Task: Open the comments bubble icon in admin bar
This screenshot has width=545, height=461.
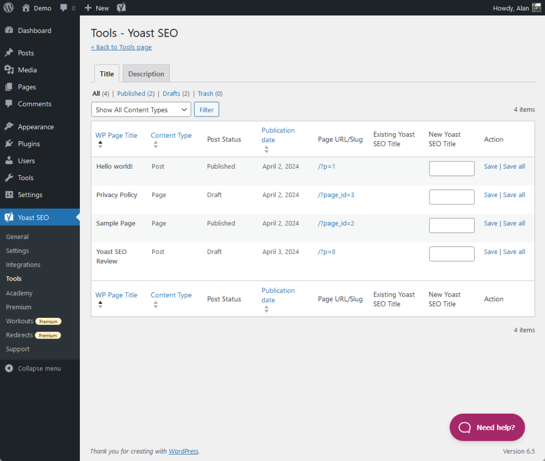Action: click(x=64, y=7)
